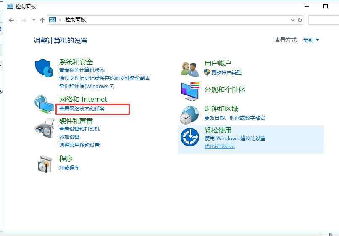Open 通过文件历史记录保存你的文件备份副本 link
The width and height of the screenshot is (339, 236).
105,78
